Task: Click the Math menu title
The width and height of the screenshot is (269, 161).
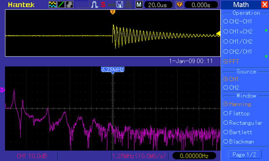Action: pyautogui.click(x=241, y=5)
